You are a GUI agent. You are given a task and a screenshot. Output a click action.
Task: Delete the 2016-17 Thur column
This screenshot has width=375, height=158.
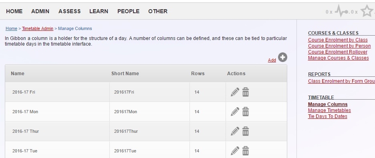[246, 131]
